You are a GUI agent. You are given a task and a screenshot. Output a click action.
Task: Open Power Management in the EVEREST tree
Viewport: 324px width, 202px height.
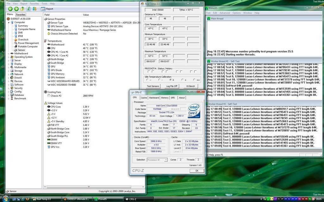click(27, 43)
